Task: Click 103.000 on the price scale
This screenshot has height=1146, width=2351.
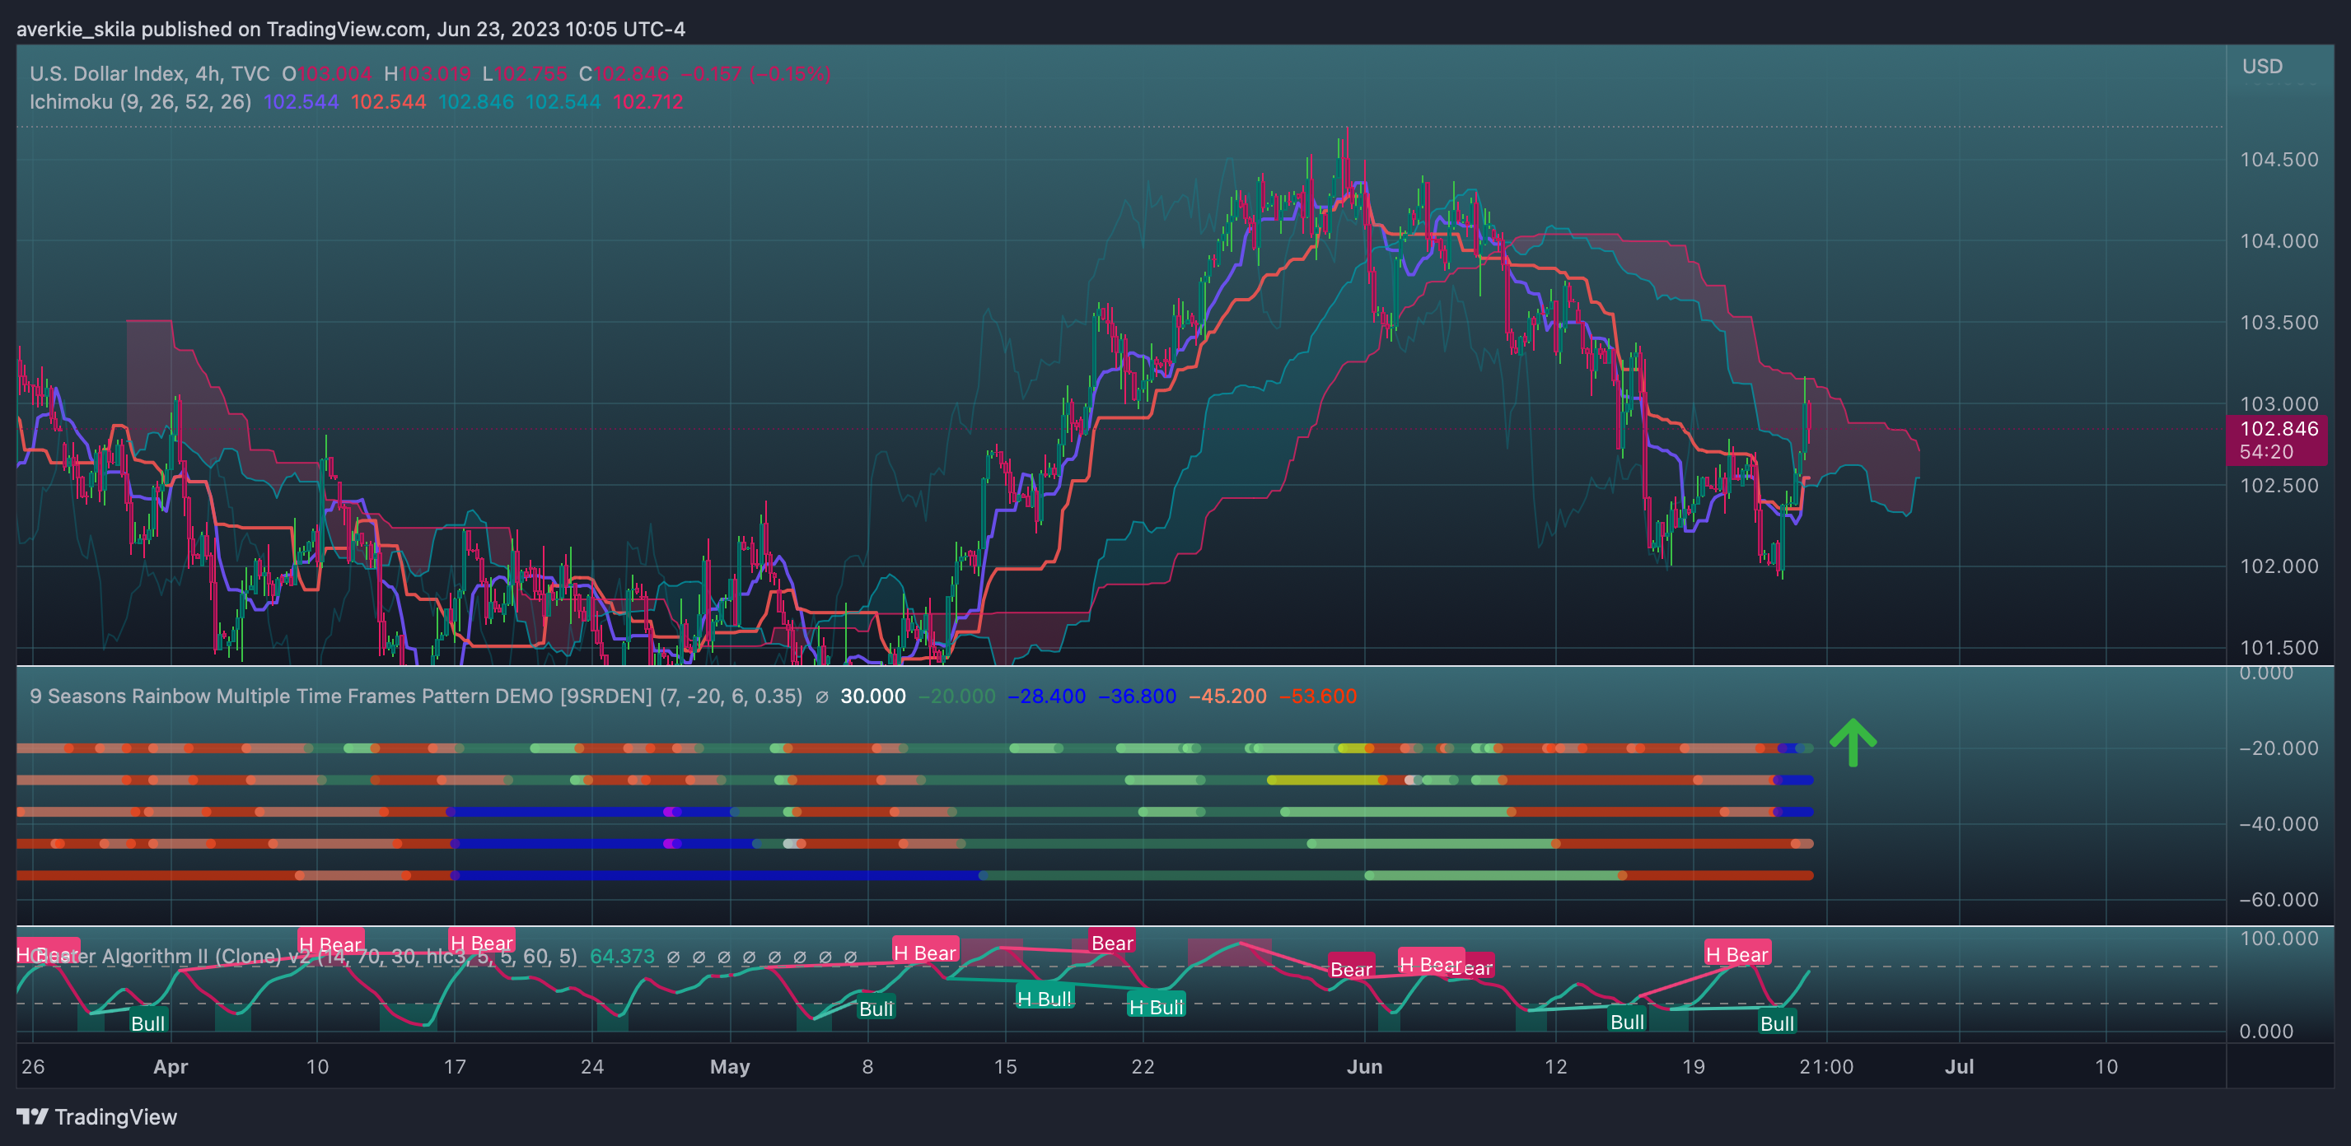Action: coord(2279,403)
